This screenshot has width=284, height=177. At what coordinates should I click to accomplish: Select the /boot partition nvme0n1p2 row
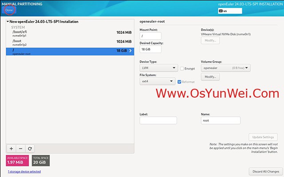pyautogui.click(x=70, y=43)
